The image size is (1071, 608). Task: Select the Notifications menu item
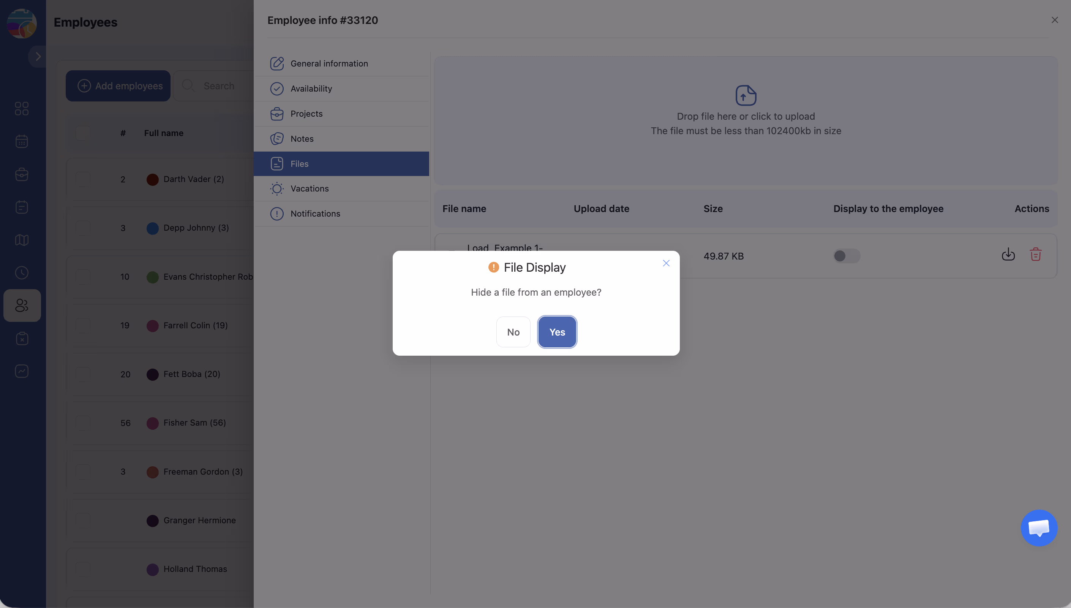coord(315,214)
